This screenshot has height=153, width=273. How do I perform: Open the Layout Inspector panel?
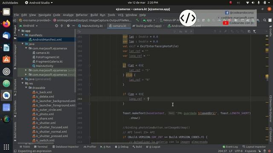coord(254,147)
